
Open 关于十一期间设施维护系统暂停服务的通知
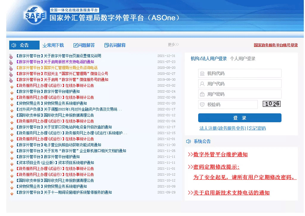tap(64, 192)
